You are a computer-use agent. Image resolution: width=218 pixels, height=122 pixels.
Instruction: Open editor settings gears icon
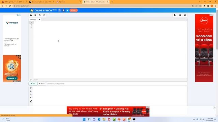[x=185, y=15]
